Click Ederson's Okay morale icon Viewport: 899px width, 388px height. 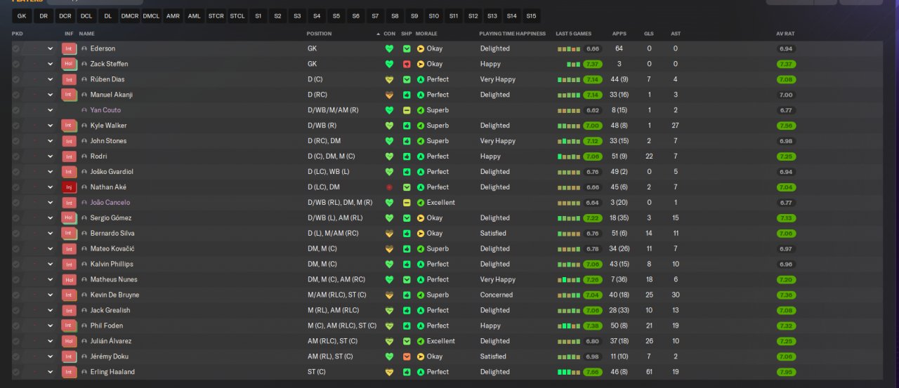click(x=421, y=48)
